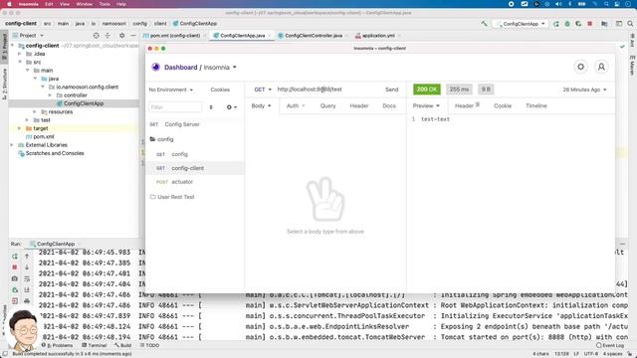The height and width of the screenshot is (358, 637).
Task: Click the Spotlight search icon in macOS menu bar
Action: tap(606, 4)
